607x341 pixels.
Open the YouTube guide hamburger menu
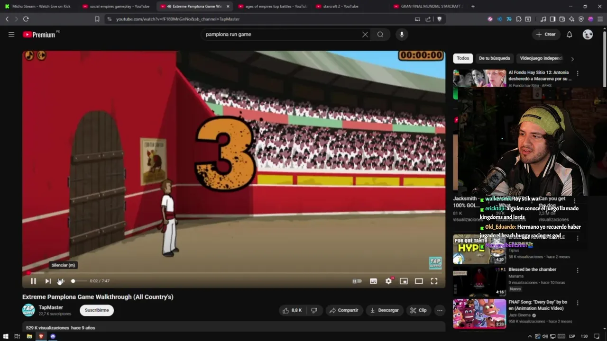11,34
